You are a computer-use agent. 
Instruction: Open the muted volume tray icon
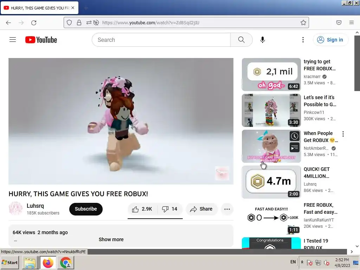tap(326, 262)
